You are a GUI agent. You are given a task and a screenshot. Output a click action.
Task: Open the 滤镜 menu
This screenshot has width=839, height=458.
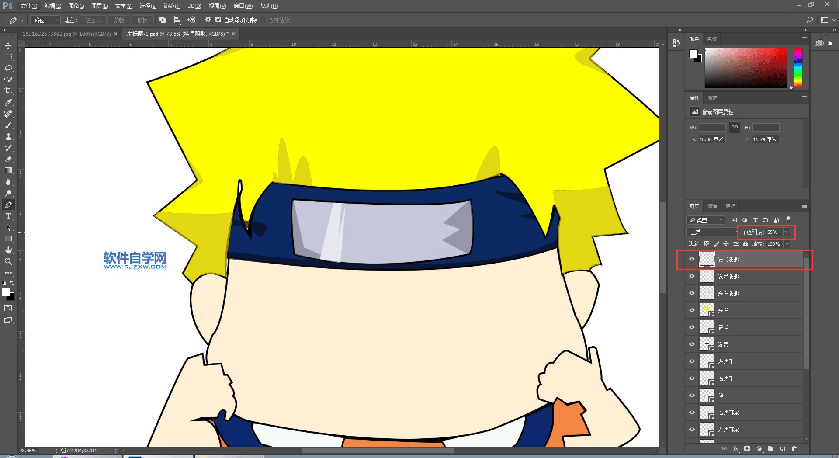(172, 6)
